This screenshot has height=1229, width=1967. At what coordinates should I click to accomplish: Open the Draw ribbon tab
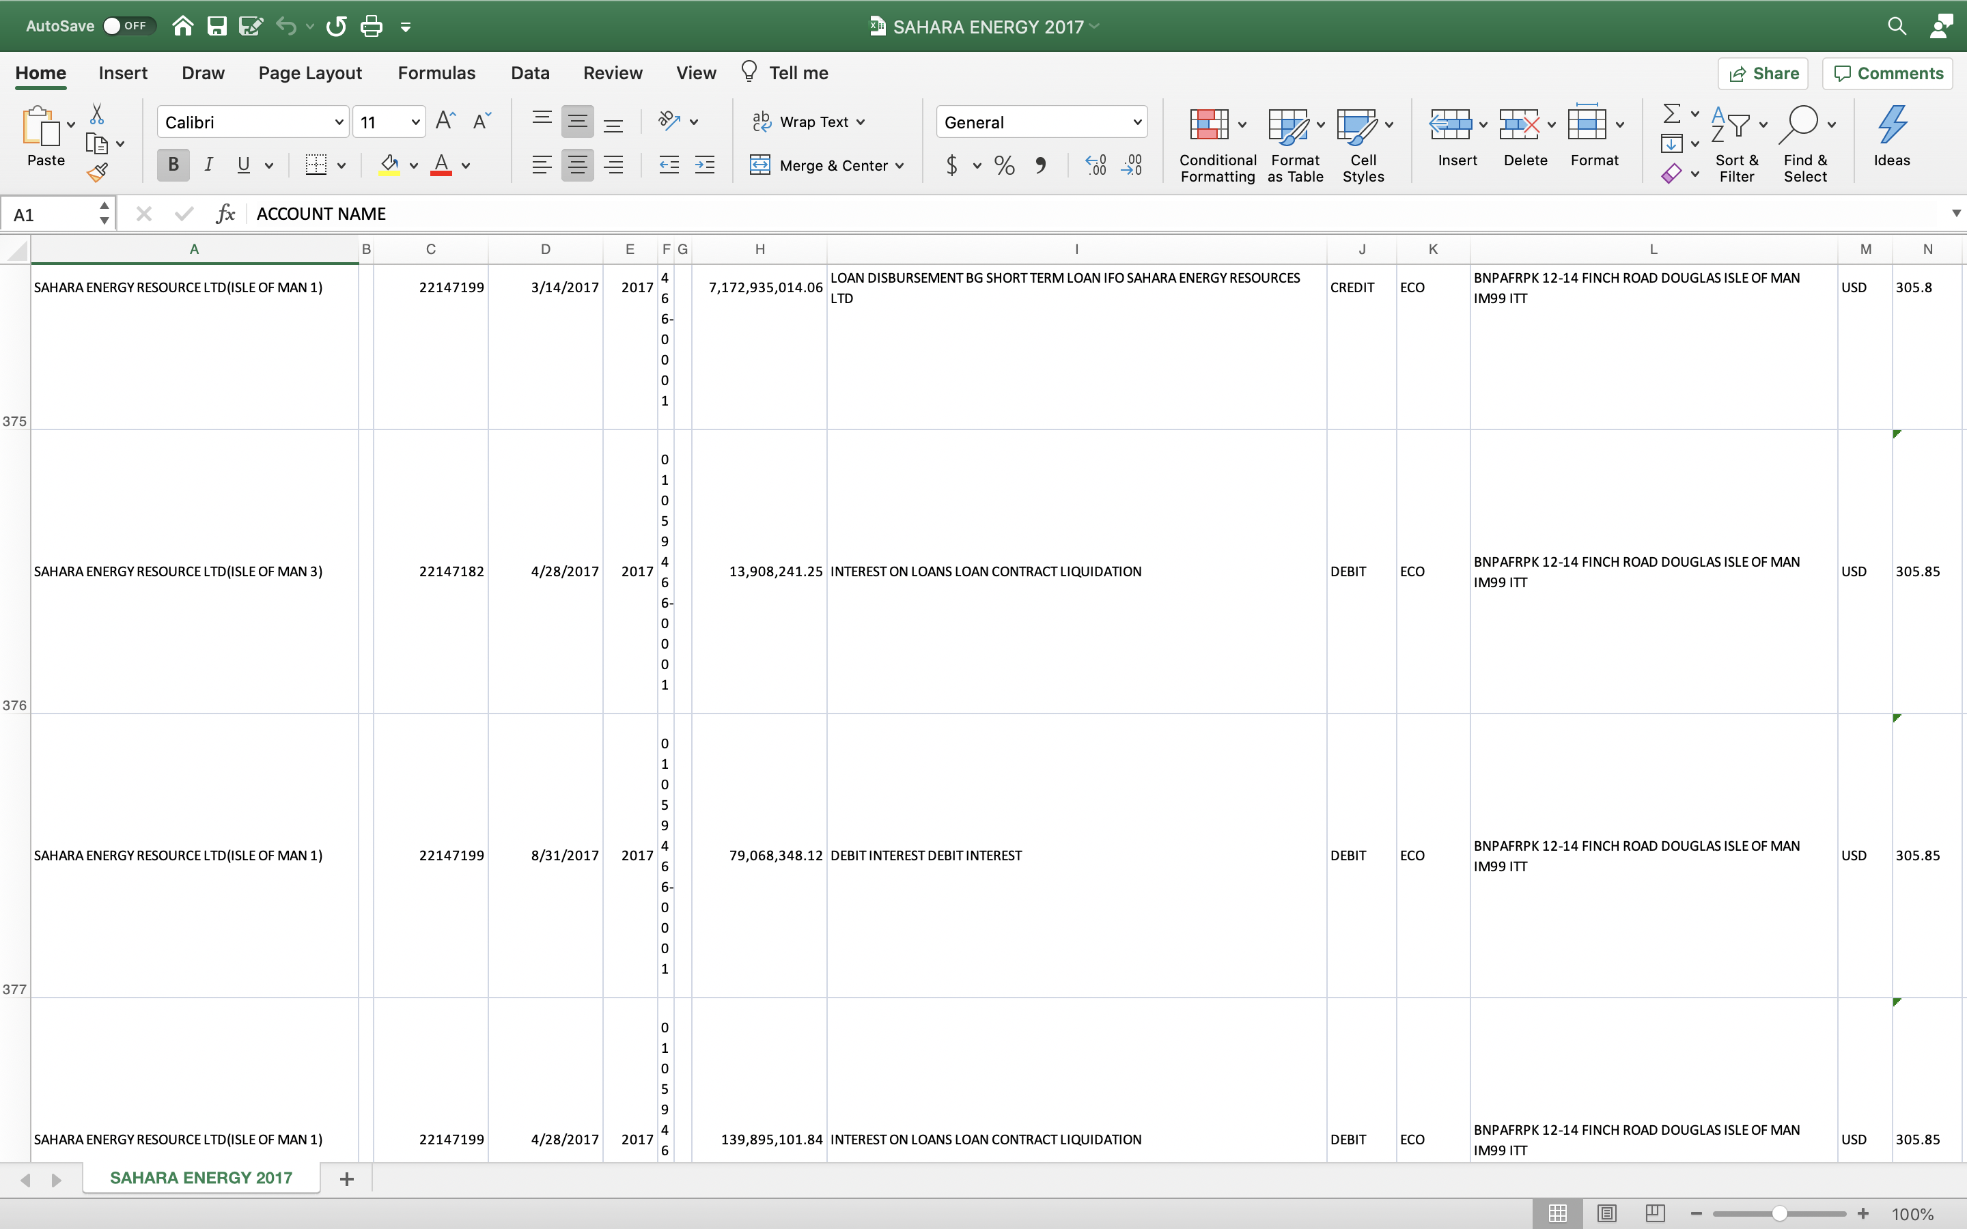coord(204,73)
